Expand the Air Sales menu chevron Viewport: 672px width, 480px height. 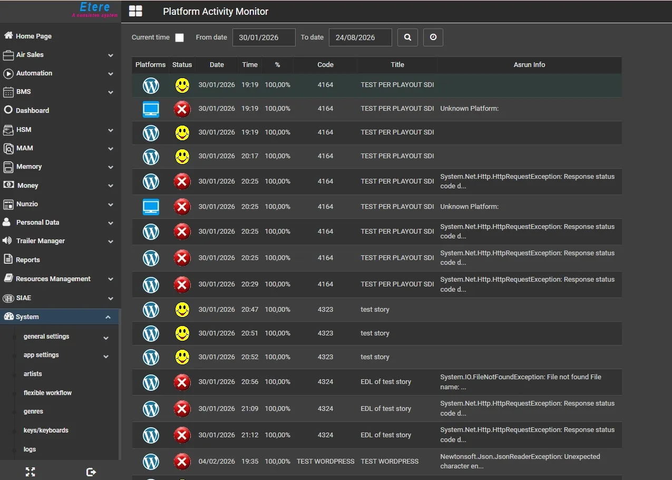[x=111, y=55]
